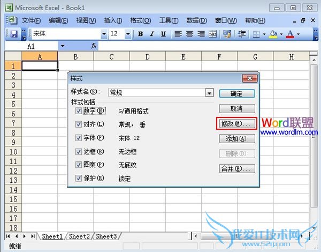This screenshot has width=321, height=252.
Task: Open font color dropdown arrow
Action: [299, 34]
